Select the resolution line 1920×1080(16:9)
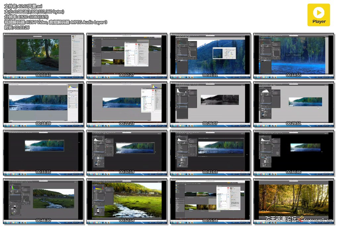337x227 pixels. pyautogui.click(x=26, y=17)
